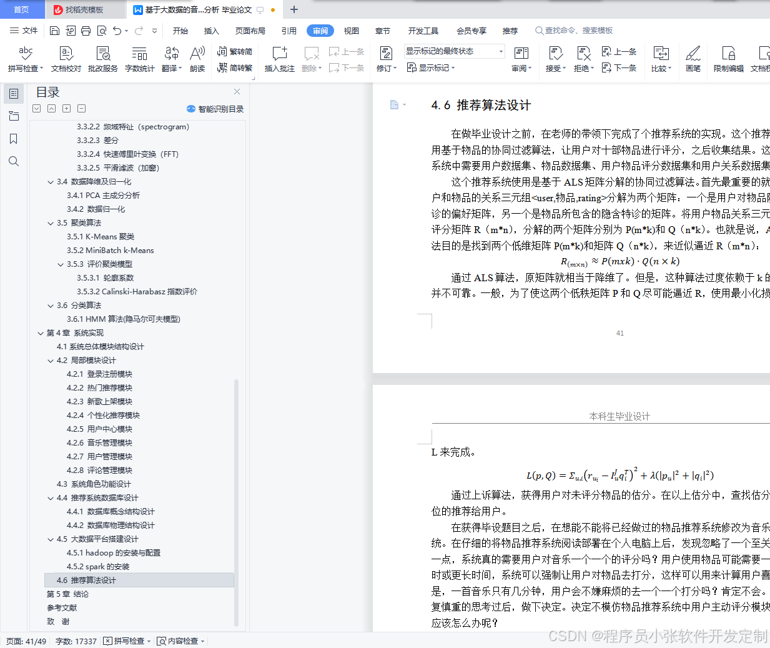
Task: Go to 4.2.1 登录注册模块 in outline
Action: [x=99, y=374]
